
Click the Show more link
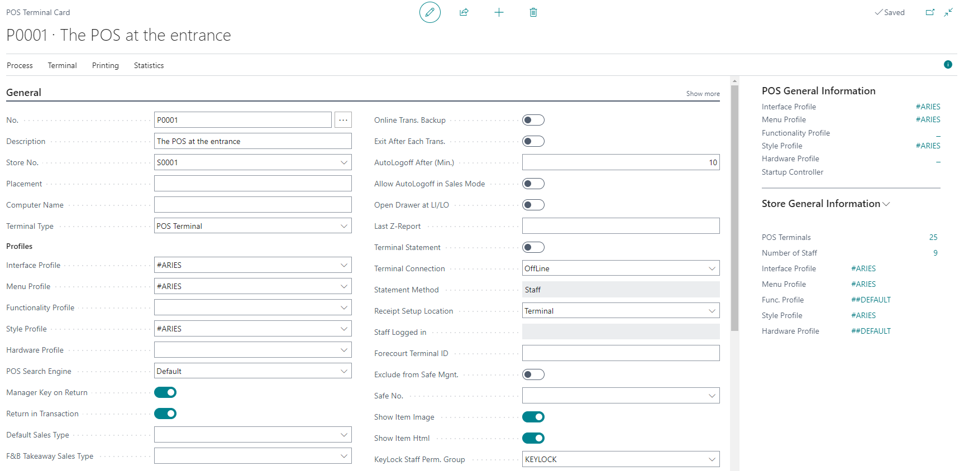(x=703, y=94)
